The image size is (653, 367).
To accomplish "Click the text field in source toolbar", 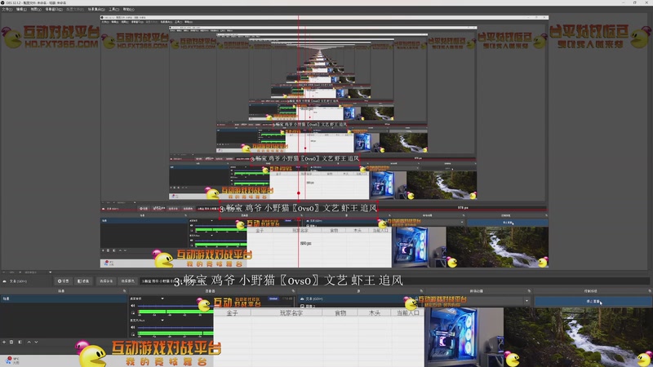I will coord(393,281).
